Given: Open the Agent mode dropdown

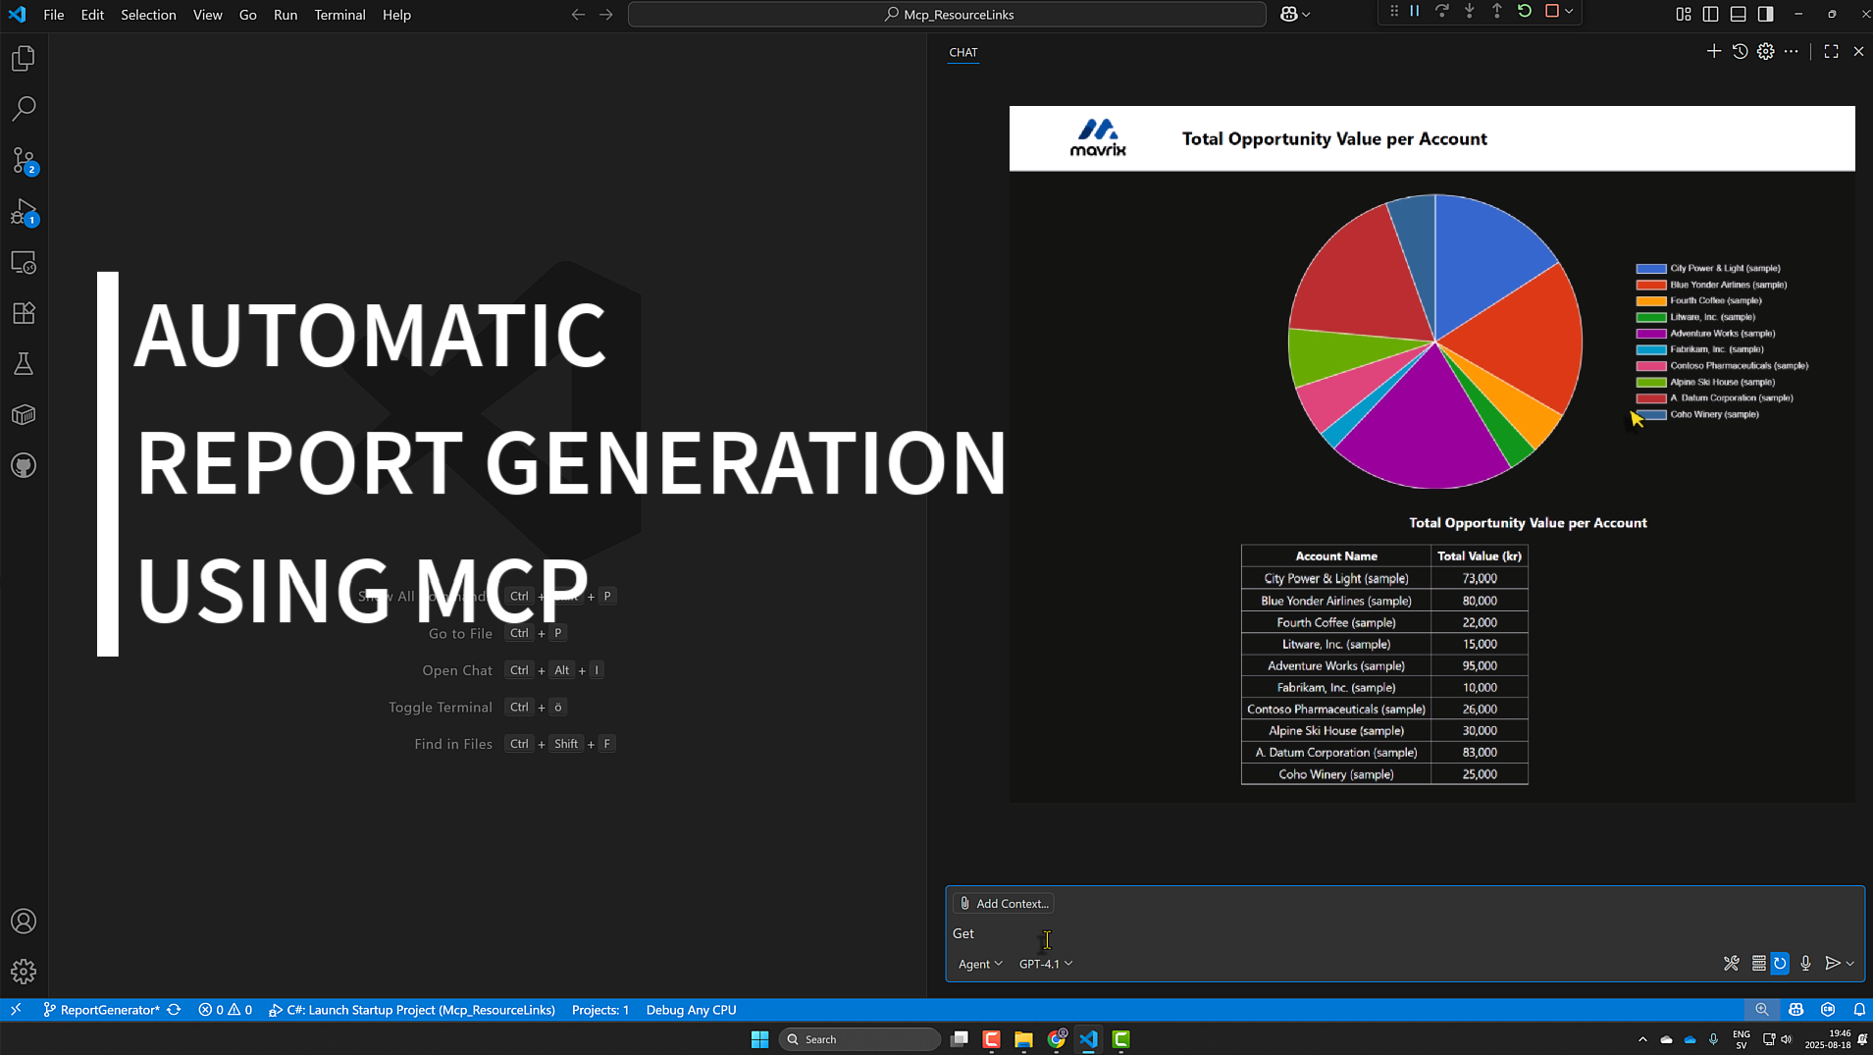Looking at the screenshot, I should pos(980,964).
